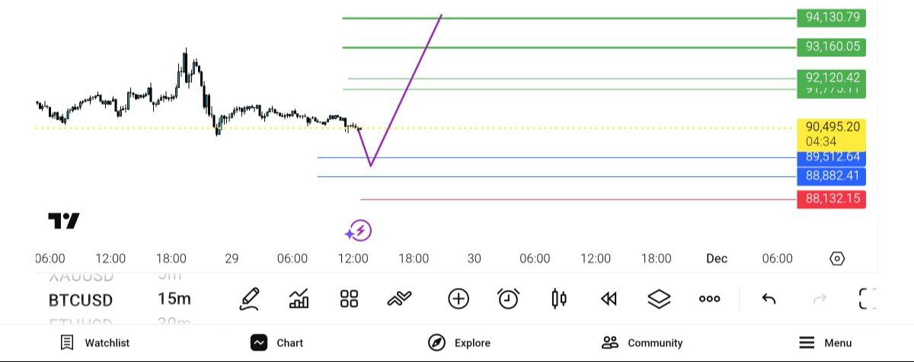Screen dimensions: 914x362
Task: Switch to the Watchlist tab
Action: tap(95, 343)
